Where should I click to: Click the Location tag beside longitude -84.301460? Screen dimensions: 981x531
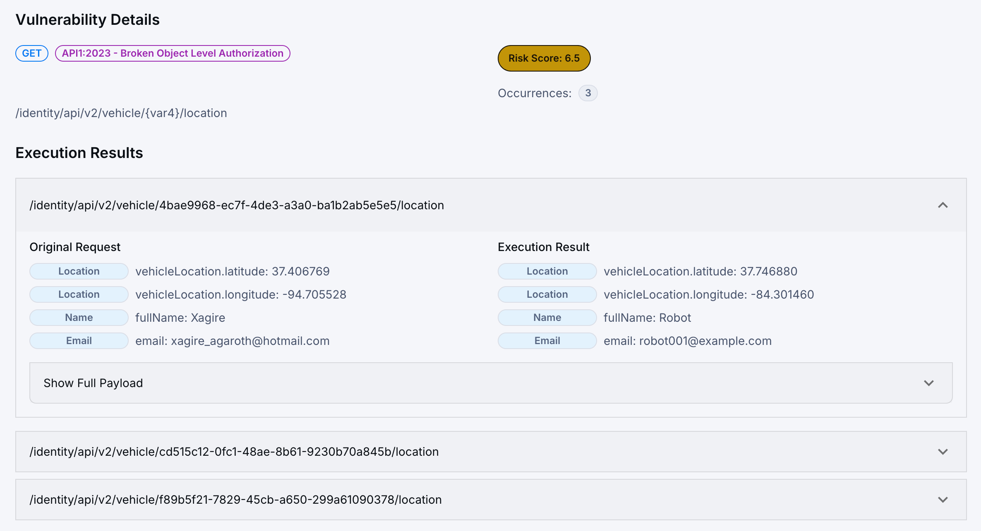(547, 294)
